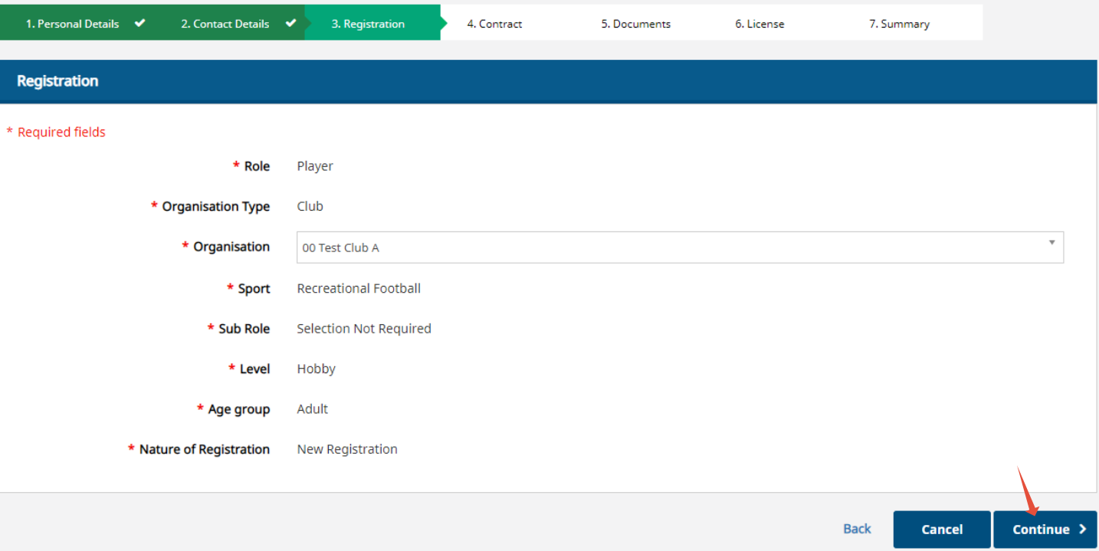Screen dimensions: 1099x551
Task: Open the Organisation dropdown arrow
Action: (x=1051, y=243)
